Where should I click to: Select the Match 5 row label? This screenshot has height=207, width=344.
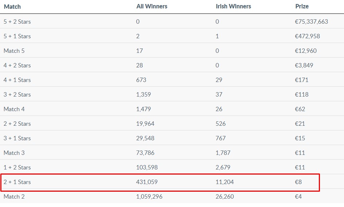point(14,51)
